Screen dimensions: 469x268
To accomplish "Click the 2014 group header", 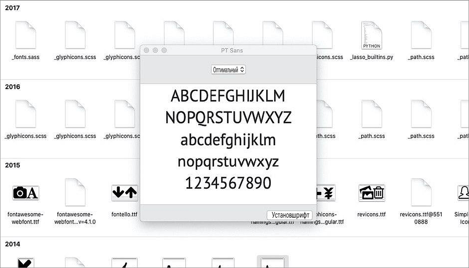I will (x=12, y=244).
